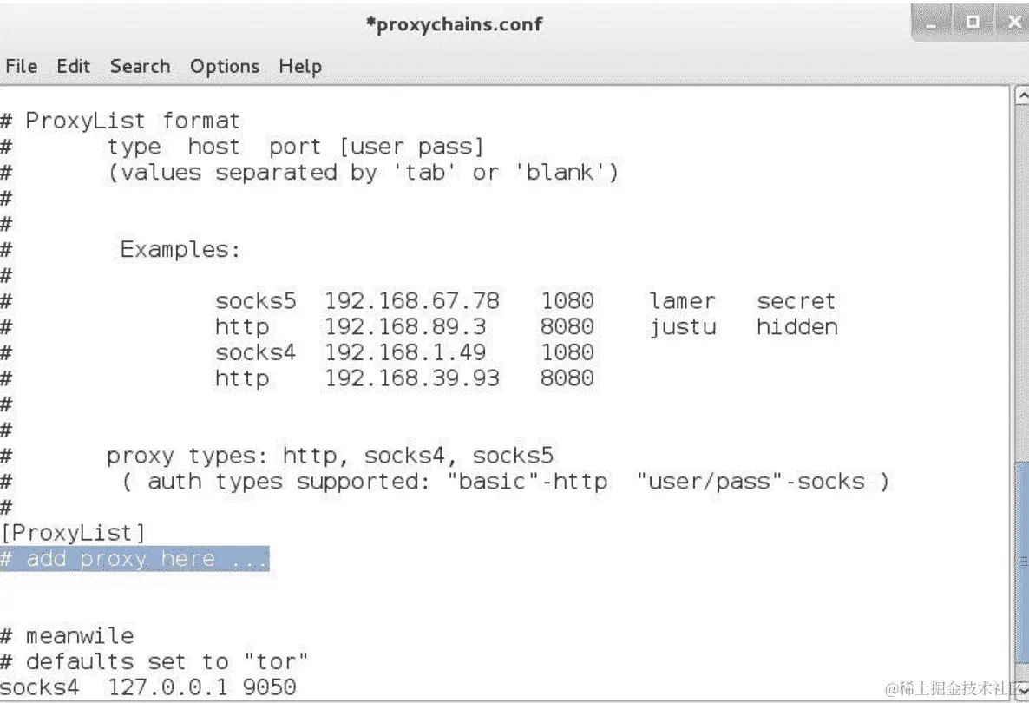Click the '[ProxyList]' section header
Screen dimensions: 1029x703
[72, 532]
